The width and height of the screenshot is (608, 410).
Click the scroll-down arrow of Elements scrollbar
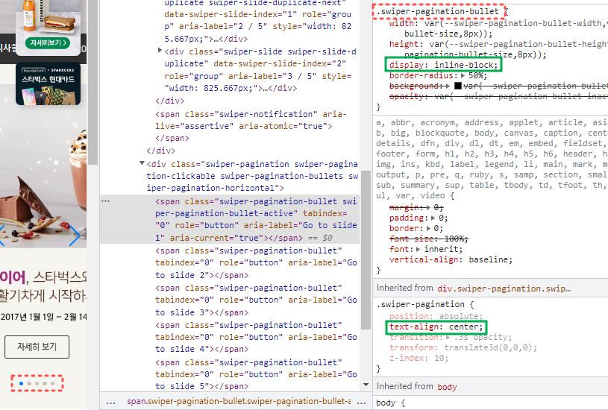click(x=366, y=385)
